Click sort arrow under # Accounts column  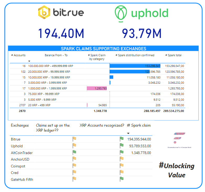(29, 61)
